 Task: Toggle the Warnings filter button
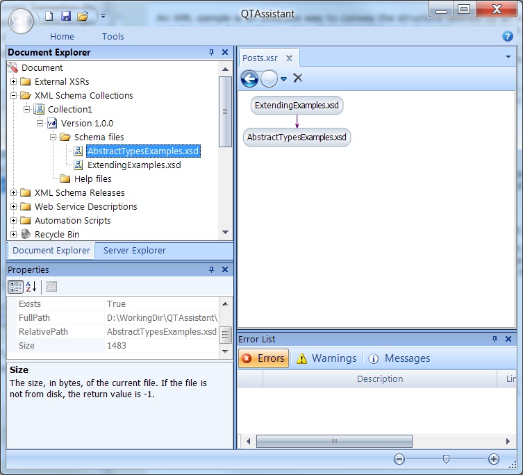click(326, 358)
